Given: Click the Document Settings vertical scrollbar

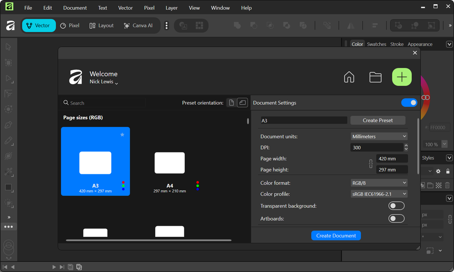Looking at the screenshot, I should [418, 146].
